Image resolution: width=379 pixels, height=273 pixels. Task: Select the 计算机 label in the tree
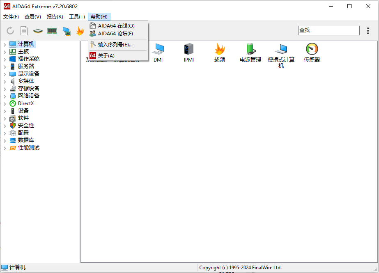[x=26, y=44]
